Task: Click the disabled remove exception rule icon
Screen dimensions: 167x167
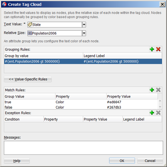Action: tap(158, 113)
